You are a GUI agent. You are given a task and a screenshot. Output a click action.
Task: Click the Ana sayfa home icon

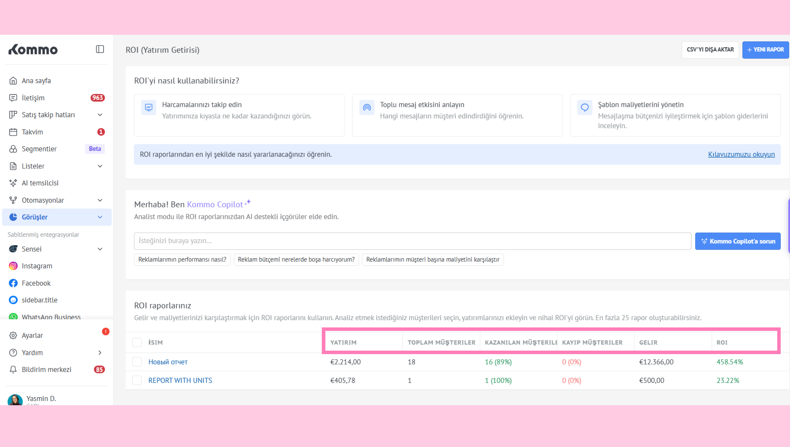pos(13,80)
